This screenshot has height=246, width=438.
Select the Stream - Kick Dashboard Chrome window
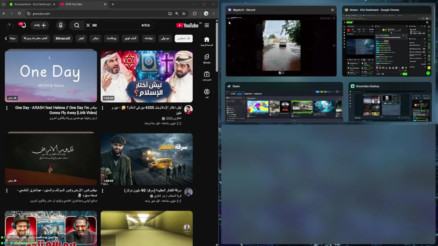(x=387, y=41)
